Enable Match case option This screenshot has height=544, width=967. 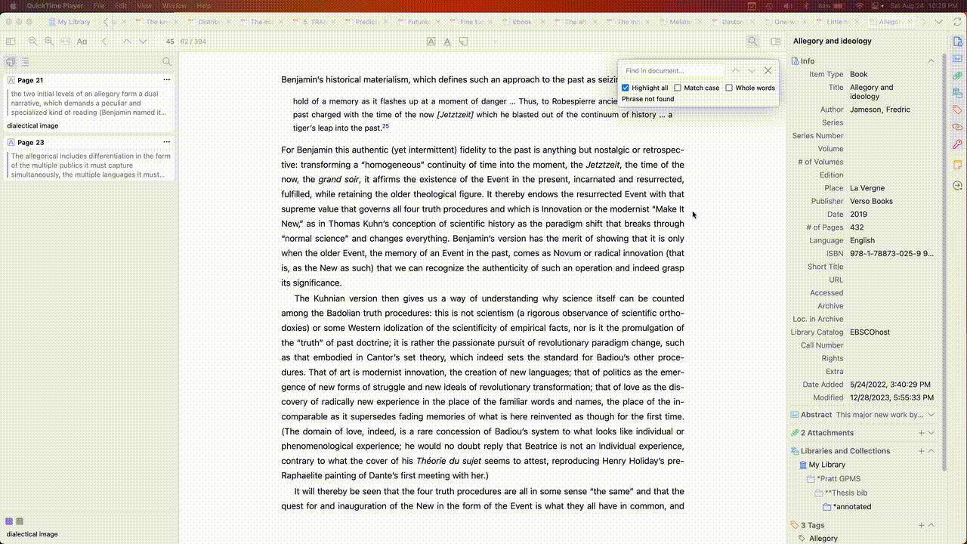[678, 88]
